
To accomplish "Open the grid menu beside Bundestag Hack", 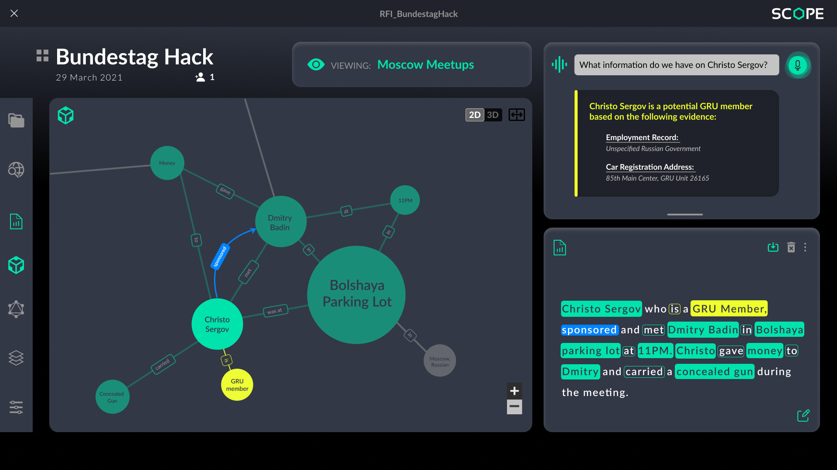I will click(x=42, y=56).
